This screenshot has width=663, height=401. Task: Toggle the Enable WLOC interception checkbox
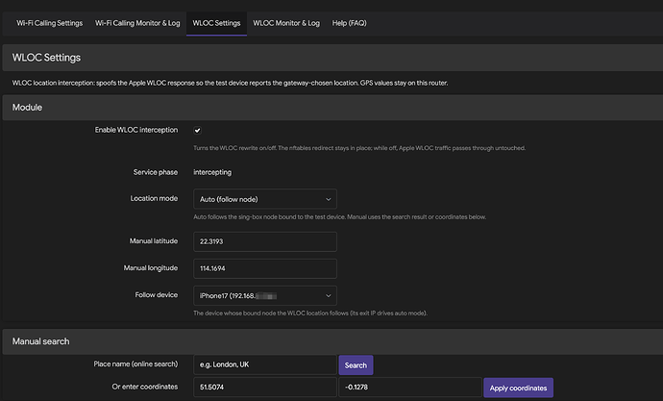click(x=198, y=130)
